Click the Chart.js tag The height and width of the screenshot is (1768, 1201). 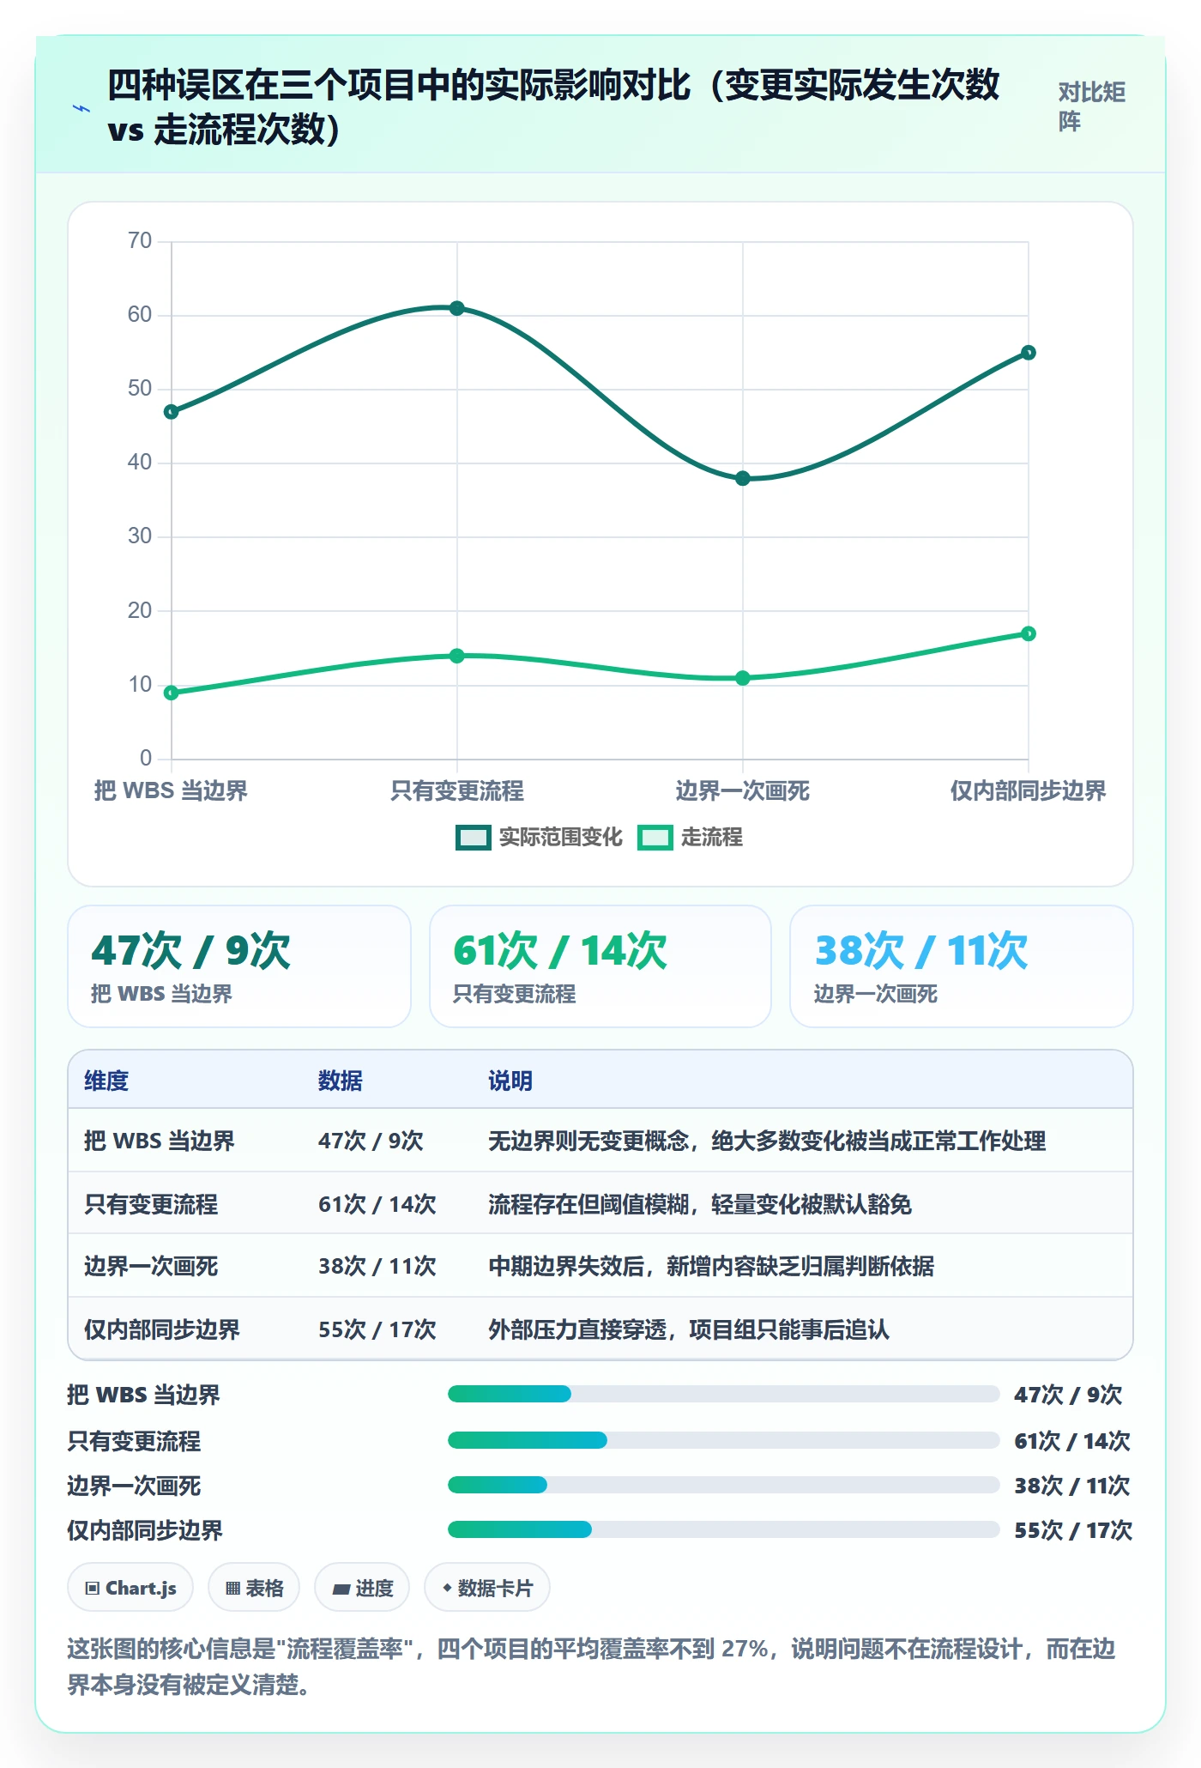(130, 1588)
